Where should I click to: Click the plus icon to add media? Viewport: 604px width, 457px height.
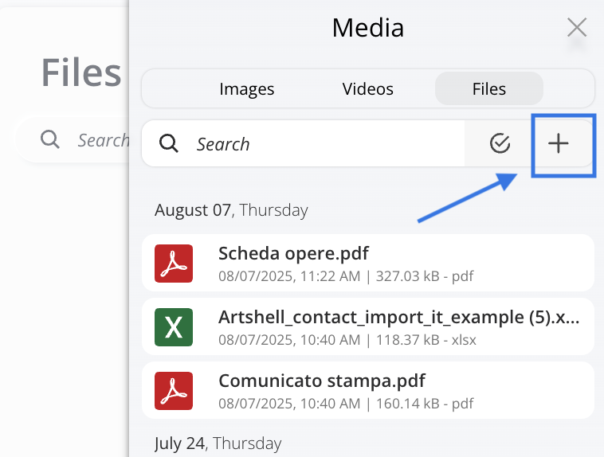click(x=558, y=143)
